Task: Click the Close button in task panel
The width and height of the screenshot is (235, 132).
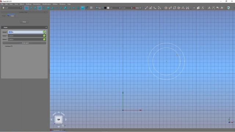Action: 24,22
